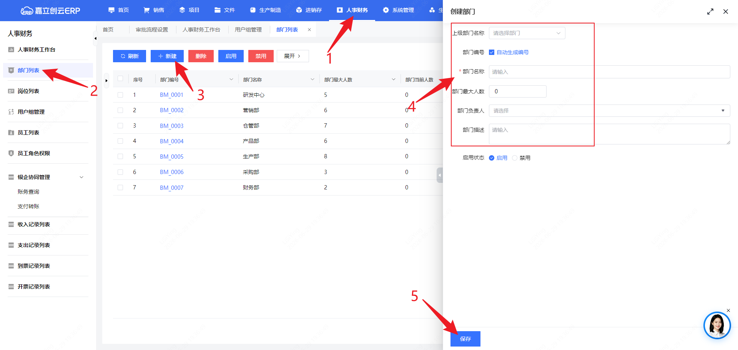738x350 pixels.
Task: Switch to the 首页 page tab
Action: click(x=108, y=30)
